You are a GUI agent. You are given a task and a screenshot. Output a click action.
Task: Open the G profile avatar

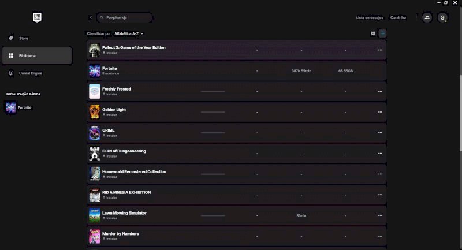442,18
